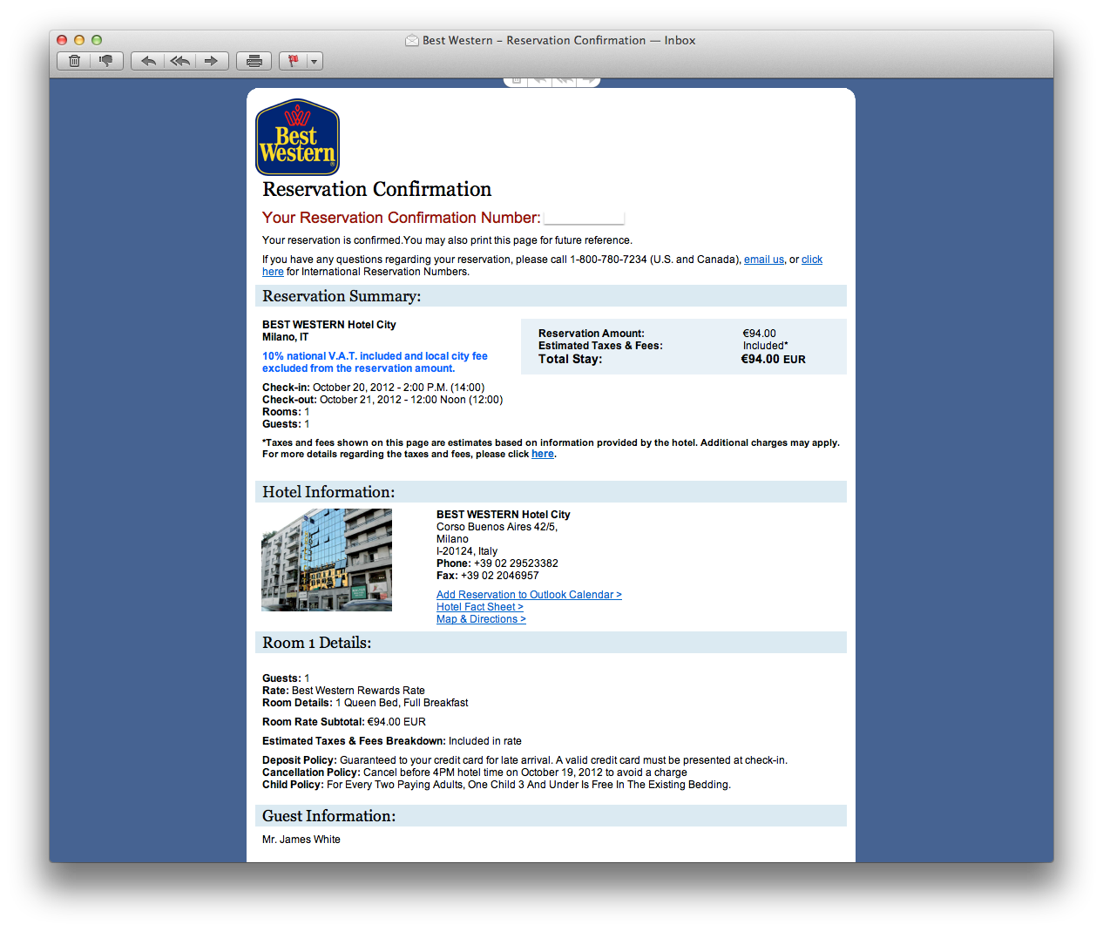The image size is (1103, 931).
Task: Click the 'Total Stay:' label
Action: point(570,359)
